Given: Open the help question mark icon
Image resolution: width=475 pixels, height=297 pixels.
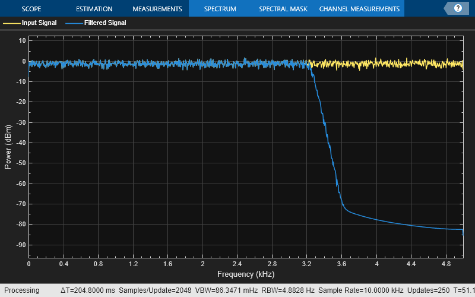Looking at the screenshot, I should [x=458, y=8].
